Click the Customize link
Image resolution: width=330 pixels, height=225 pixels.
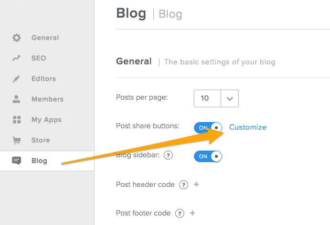tap(248, 127)
